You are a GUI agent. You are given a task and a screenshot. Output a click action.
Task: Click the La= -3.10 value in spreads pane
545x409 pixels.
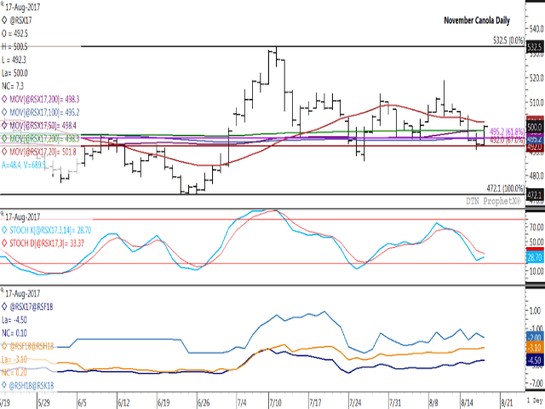(14, 360)
